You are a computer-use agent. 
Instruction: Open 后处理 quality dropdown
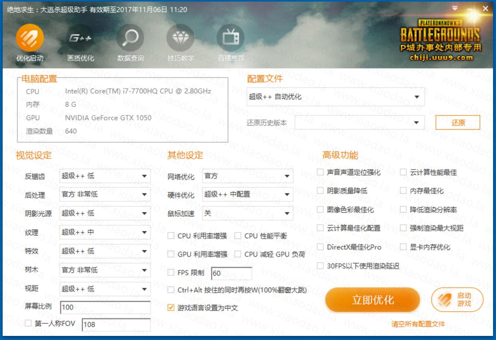(105, 195)
